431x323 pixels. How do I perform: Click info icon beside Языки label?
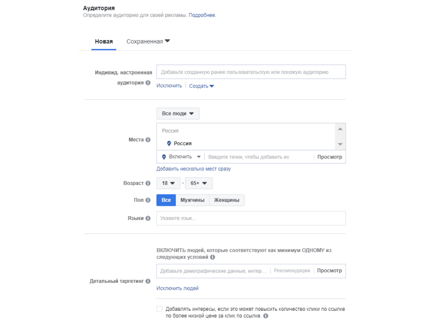click(148, 218)
